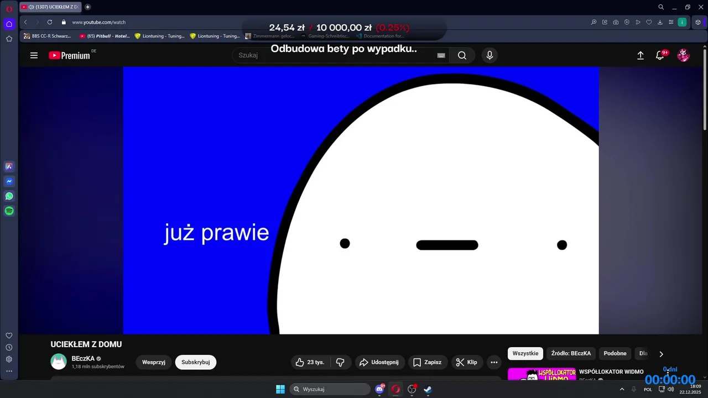Open the sidebar heart pinboards icon
Viewport: 708px width, 398px height.
click(x=9, y=336)
